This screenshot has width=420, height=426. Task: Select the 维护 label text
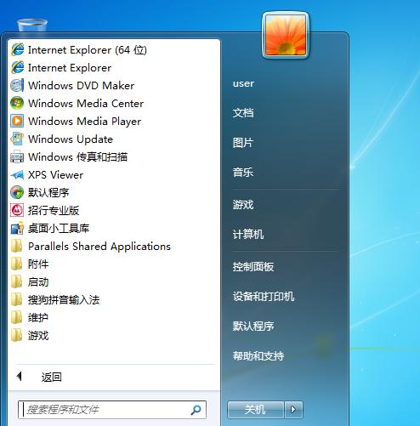(x=38, y=318)
